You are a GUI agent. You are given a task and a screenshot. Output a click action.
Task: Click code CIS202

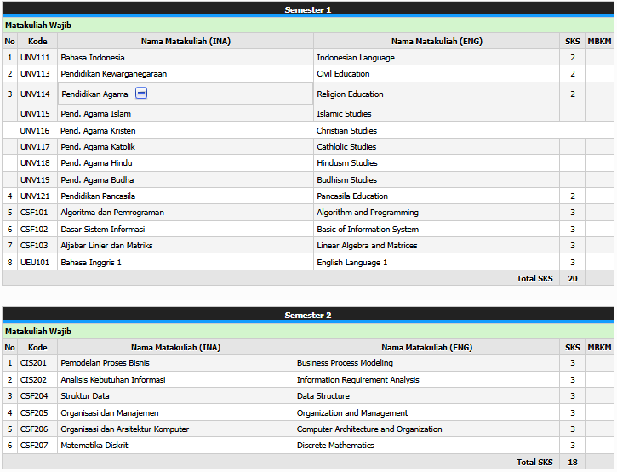[33, 380]
